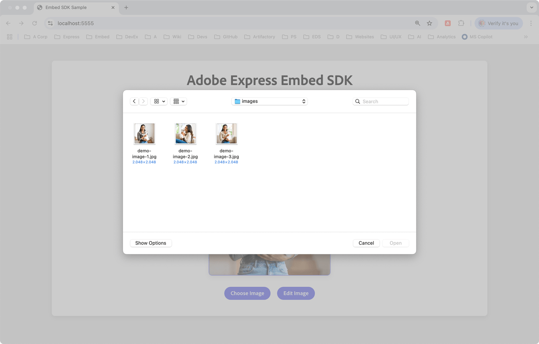Show hidden bookmarks with the overflow chevron
539x344 pixels.
[x=526, y=37]
